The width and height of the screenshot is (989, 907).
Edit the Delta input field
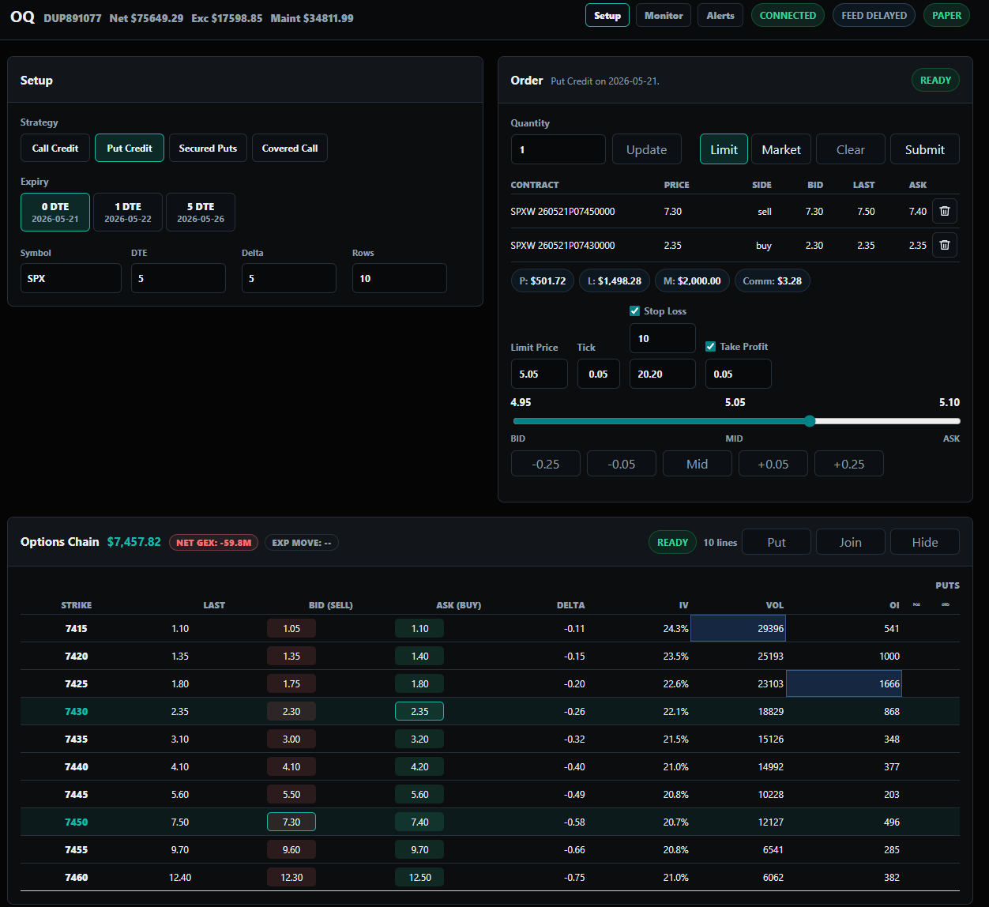coord(289,278)
